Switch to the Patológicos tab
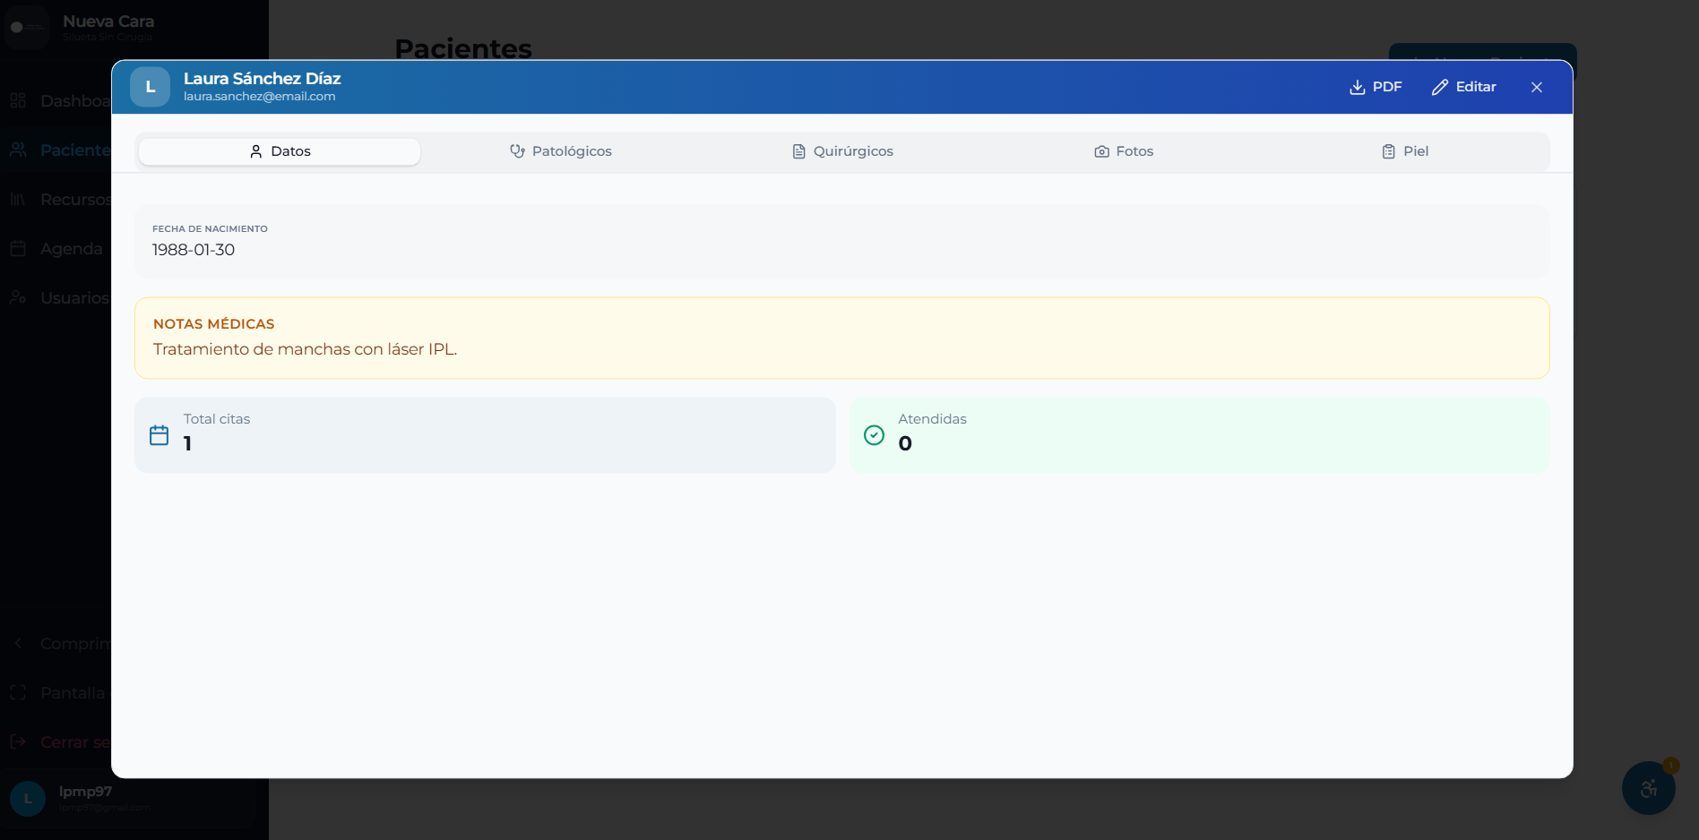 tap(561, 151)
